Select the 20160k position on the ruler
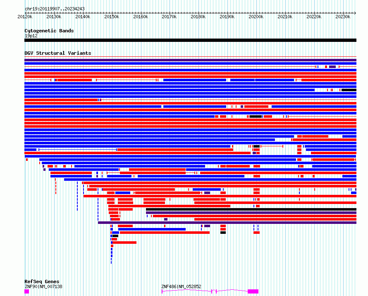Image resolution: width=368 pixels, height=296 pixels. click(141, 17)
